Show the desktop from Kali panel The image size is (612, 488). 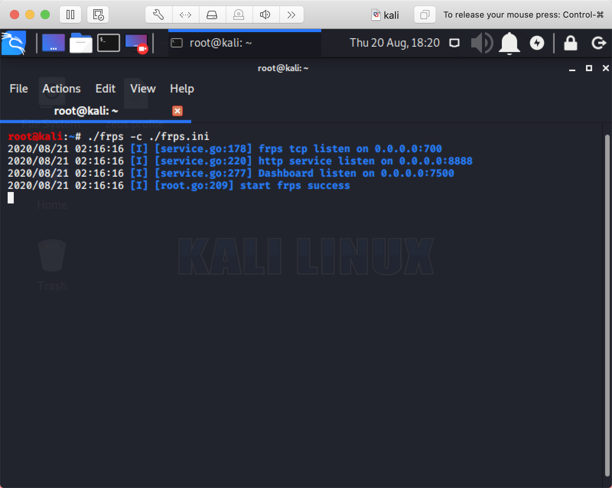coord(53,43)
